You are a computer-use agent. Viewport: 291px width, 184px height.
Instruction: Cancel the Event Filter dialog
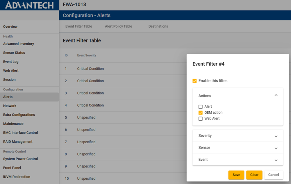point(274,175)
